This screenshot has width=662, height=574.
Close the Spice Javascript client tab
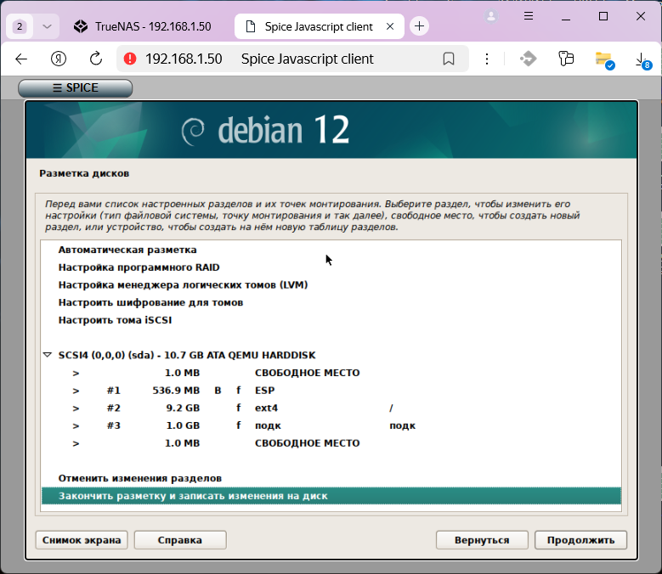click(x=390, y=26)
